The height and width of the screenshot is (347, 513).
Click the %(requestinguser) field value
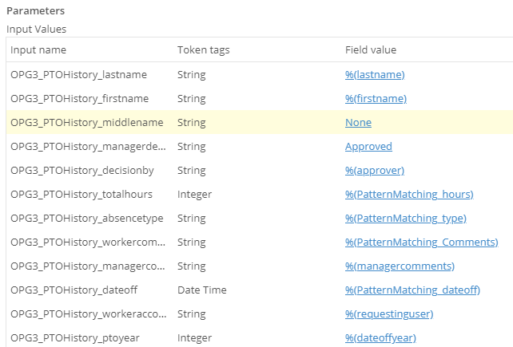coord(392,314)
